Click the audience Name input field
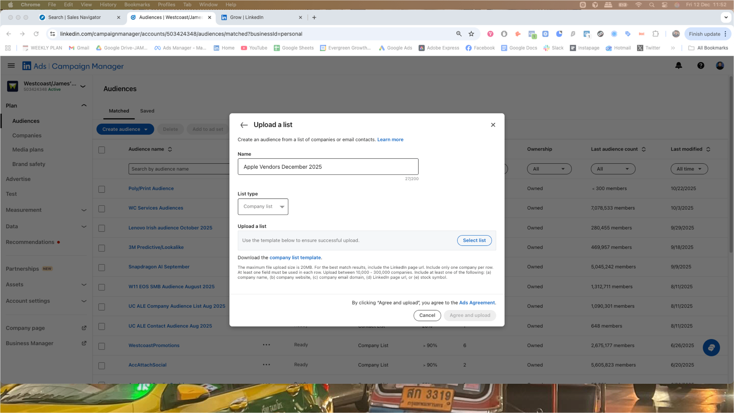 click(328, 167)
